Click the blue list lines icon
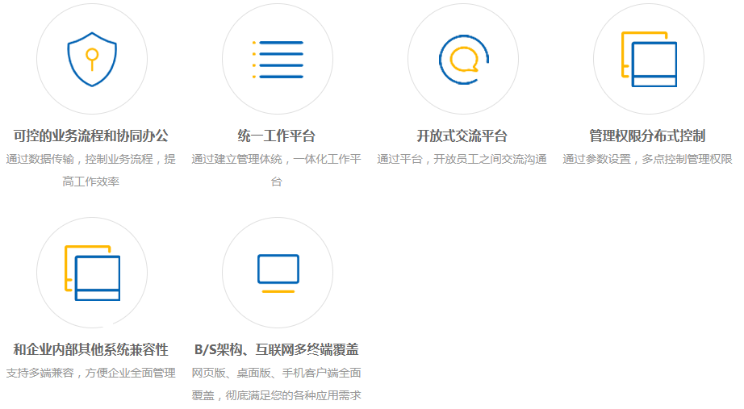 [x=278, y=60]
